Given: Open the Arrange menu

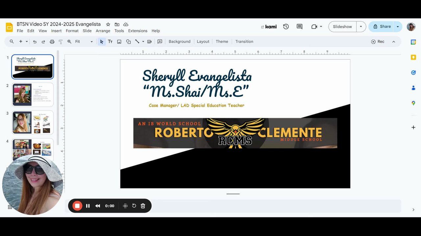Looking at the screenshot, I should click(103, 31).
